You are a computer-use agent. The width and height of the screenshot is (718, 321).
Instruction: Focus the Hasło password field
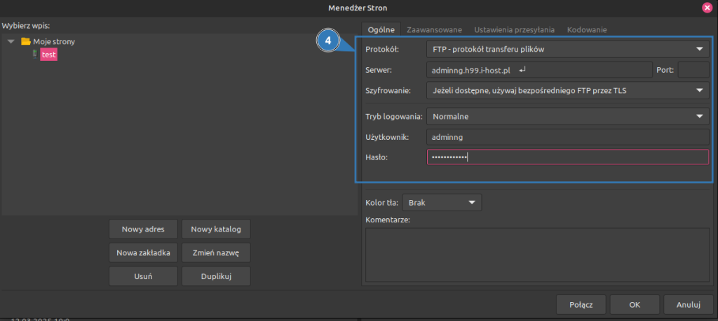point(568,157)
